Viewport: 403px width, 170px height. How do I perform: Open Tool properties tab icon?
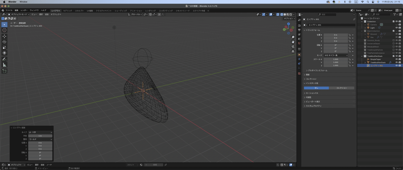pyautogui.click(x=299, y=20)
